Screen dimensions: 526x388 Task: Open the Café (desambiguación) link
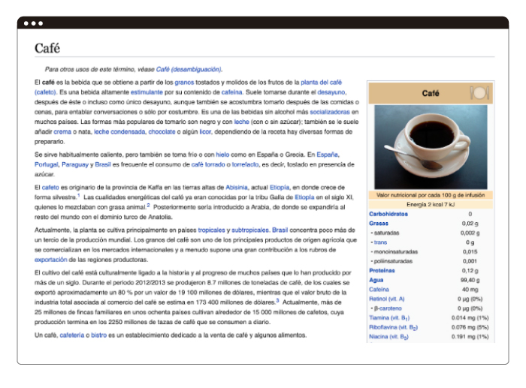189,69
